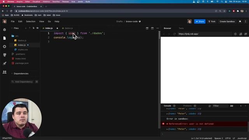Switch to the Tests tab
This screenshot has height=140, width=249.
click(181, 28)
